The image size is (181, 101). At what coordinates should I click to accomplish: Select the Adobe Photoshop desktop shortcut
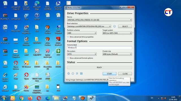coord(26,41)
